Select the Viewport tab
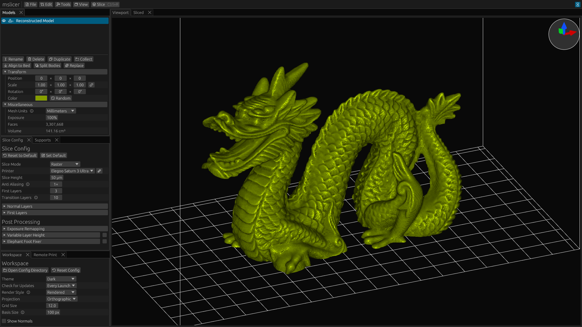 pos(120,12)
